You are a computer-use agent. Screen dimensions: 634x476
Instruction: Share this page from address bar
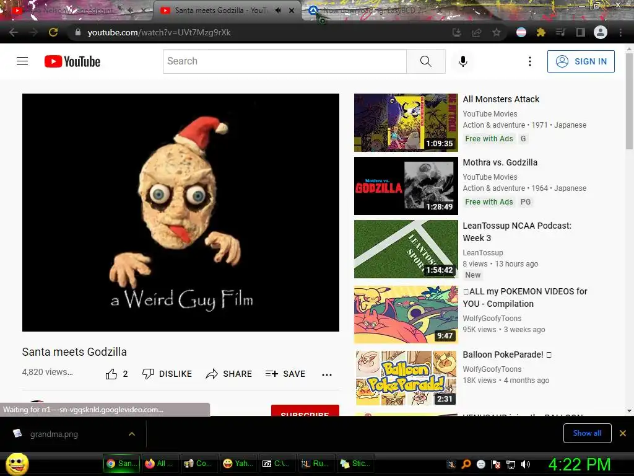click(477, 32)
